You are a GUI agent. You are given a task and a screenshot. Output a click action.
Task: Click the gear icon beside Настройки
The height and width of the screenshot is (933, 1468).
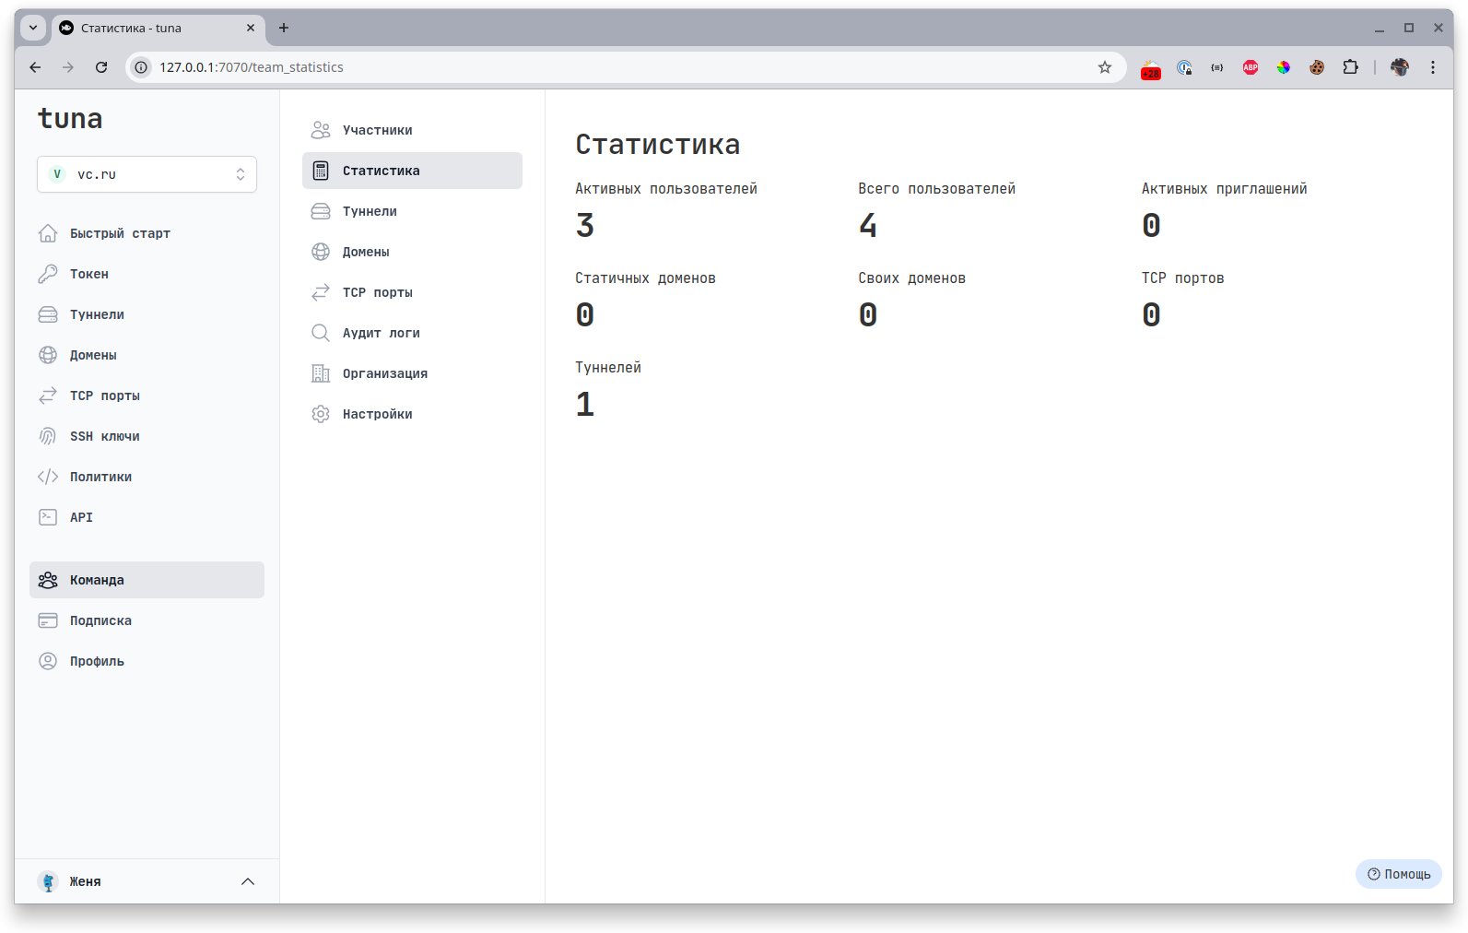tap(321, 414)
